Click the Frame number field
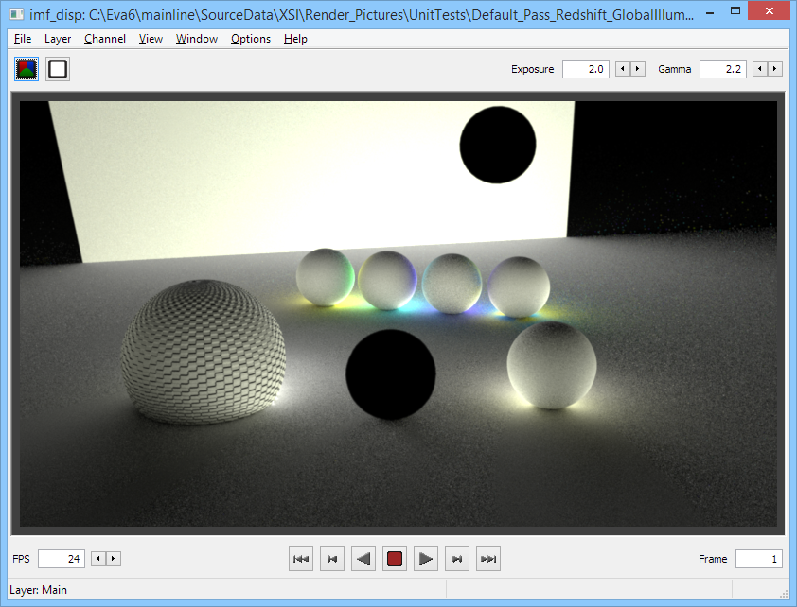 coord(759,559)
